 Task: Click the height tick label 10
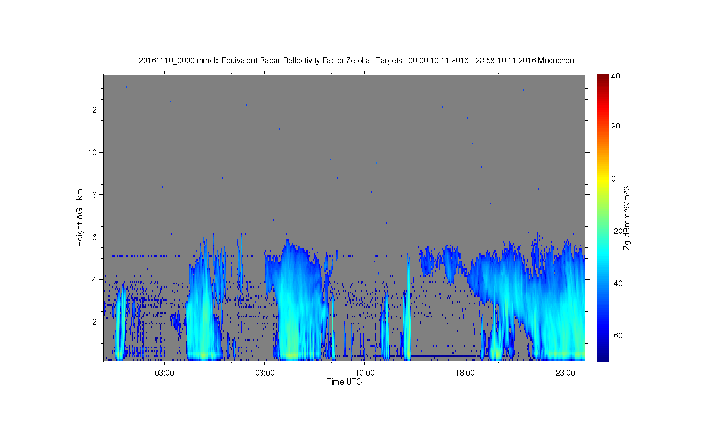pyautogui.click(x=93, y=152)
